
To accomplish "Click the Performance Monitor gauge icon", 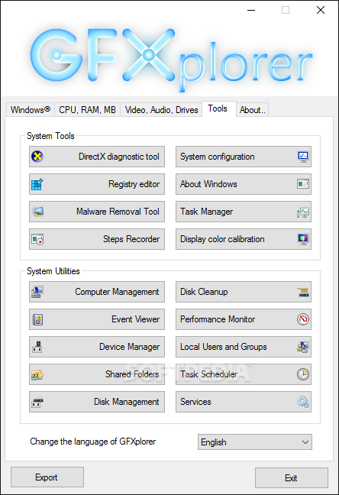I will [x=303, y=319].
